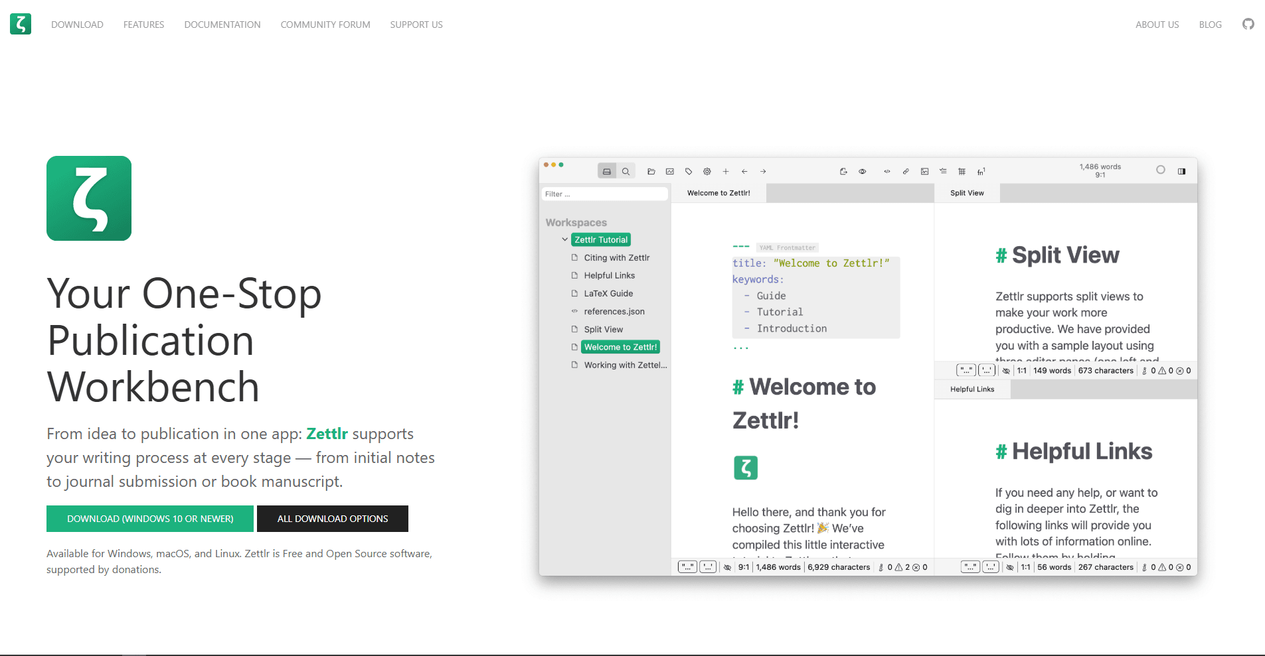Open the GitHub icon link

click(x=1248, y=24)
